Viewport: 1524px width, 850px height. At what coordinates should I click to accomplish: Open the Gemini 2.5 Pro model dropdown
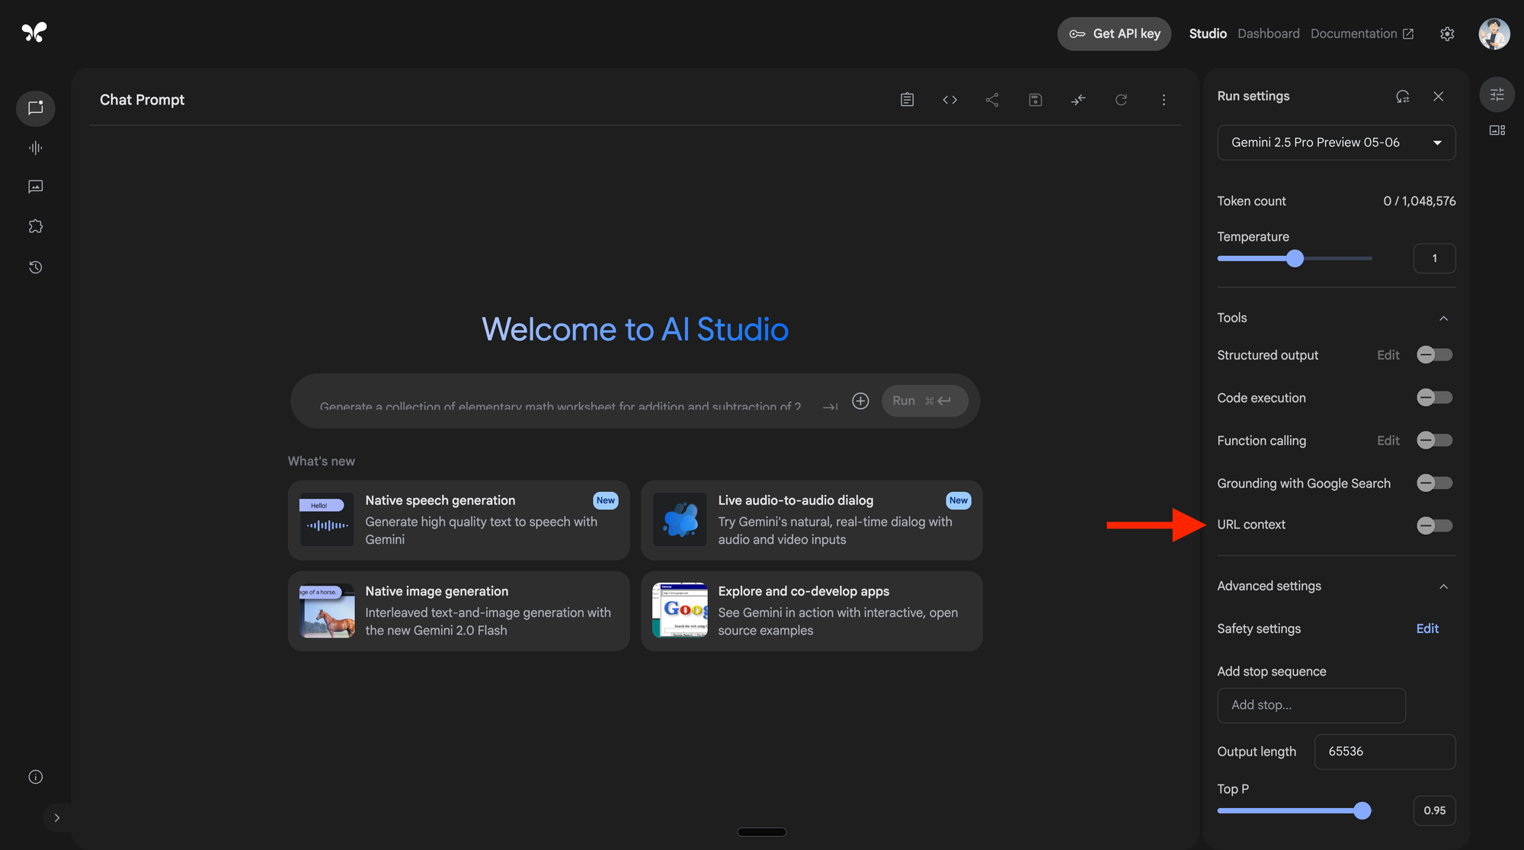1336,142
